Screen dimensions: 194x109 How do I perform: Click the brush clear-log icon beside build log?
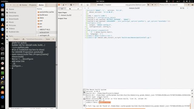(x=192, y=91)
